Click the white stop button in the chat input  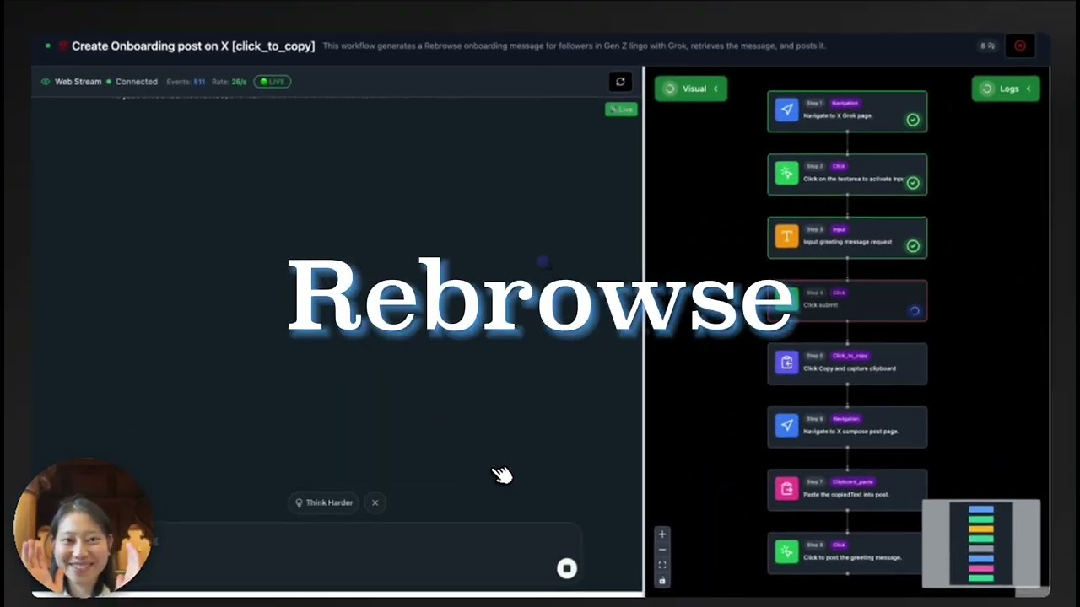[567, 569]
